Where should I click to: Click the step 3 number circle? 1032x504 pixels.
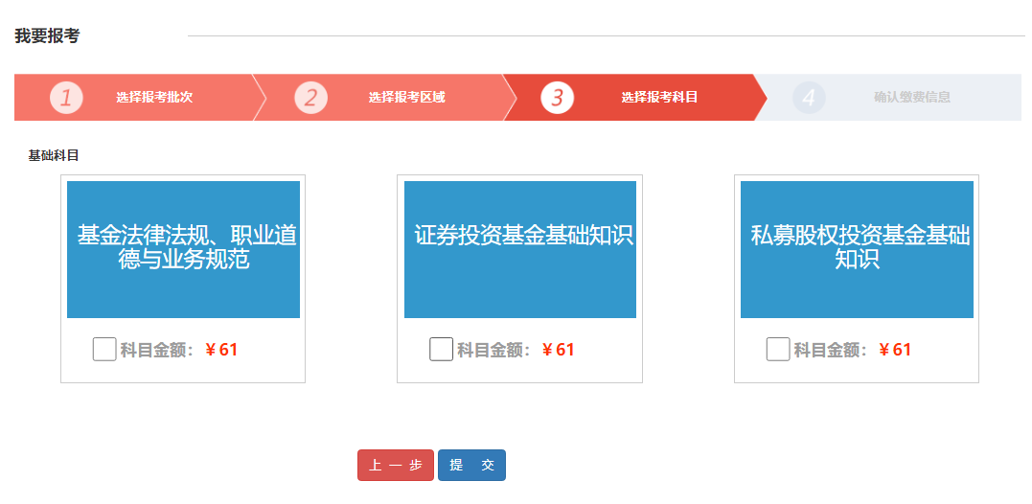pyautogui.click(x=557, y=98)
